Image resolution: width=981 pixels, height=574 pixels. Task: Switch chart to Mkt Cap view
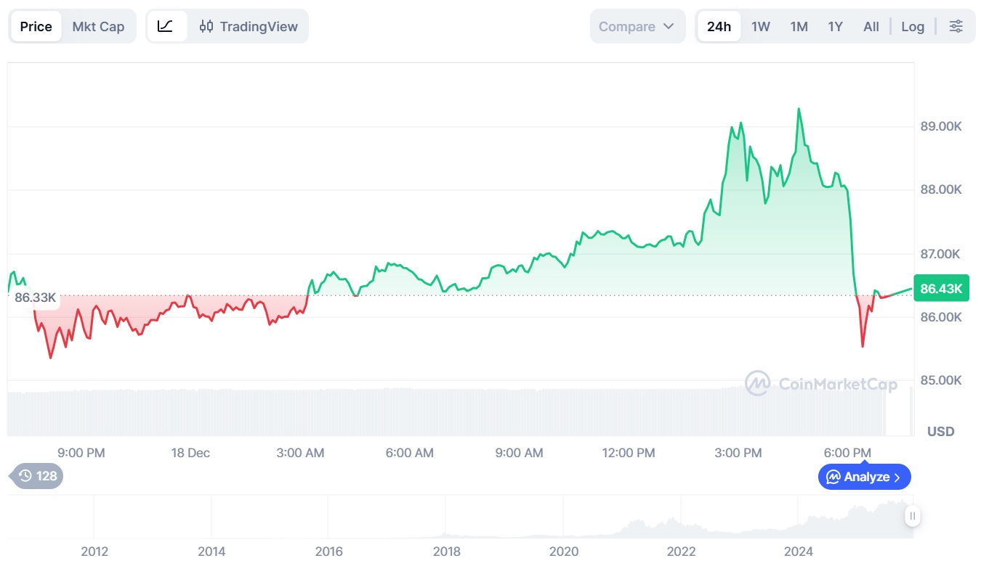98,27
